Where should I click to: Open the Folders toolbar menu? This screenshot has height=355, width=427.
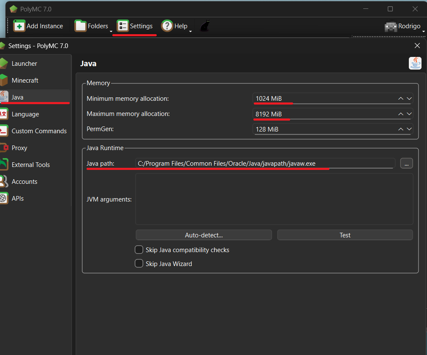pyautogui.click(x=93, y=26)
